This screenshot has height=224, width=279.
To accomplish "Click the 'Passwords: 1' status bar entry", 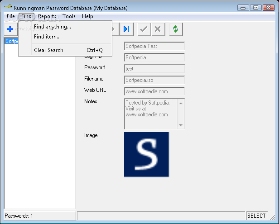I will pos(40,216).
